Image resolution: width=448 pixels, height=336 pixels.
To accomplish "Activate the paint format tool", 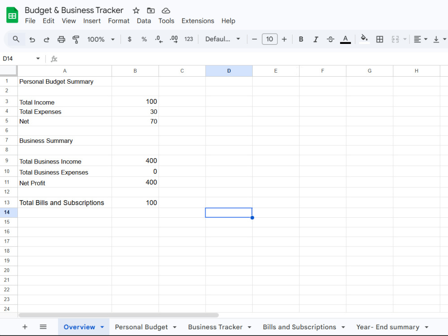I will [76, 39].
